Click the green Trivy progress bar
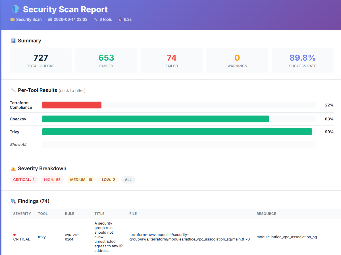Image resolution: width=341 pixels, height=255 pixels. 177,132
